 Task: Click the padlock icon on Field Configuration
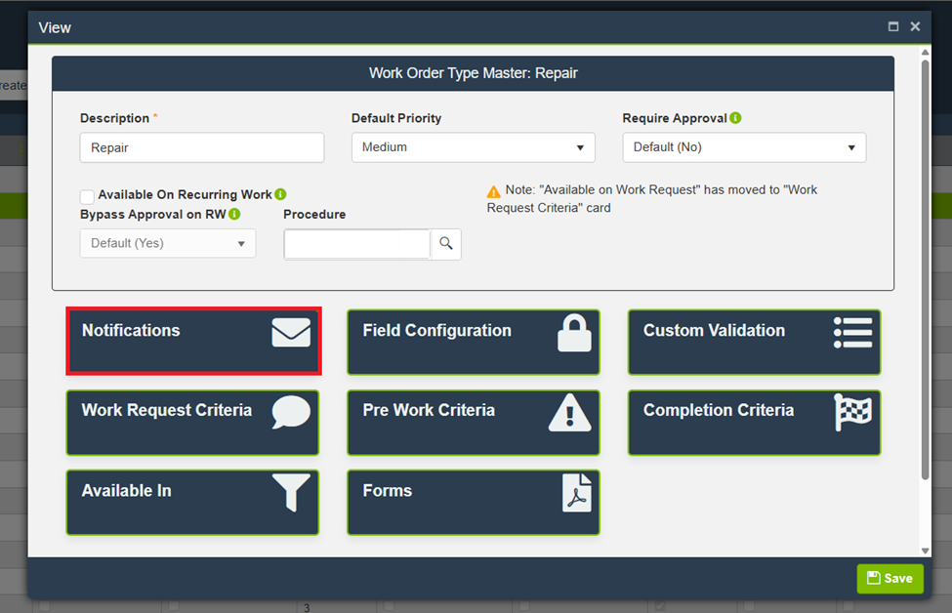[573, 333]
